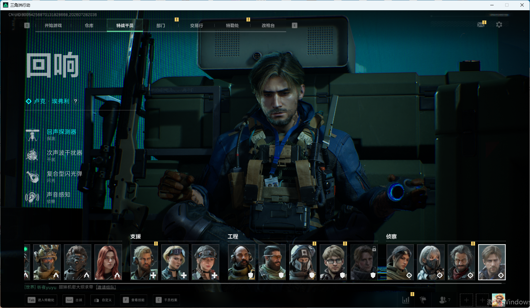
Task: Click the 进入特勤处 Tab button
Action: pos(41,300)
